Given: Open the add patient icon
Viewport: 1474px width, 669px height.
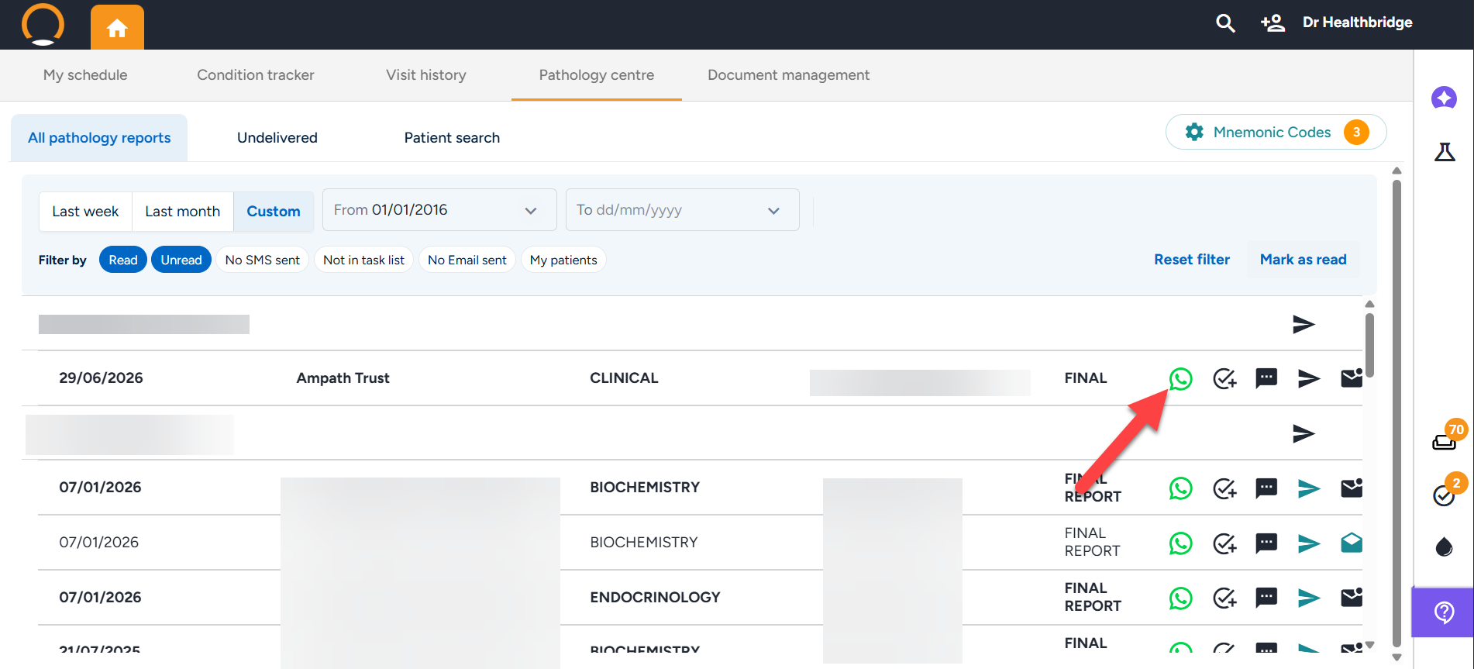Looking at the screenshot, I should (x=1273, y=23).
